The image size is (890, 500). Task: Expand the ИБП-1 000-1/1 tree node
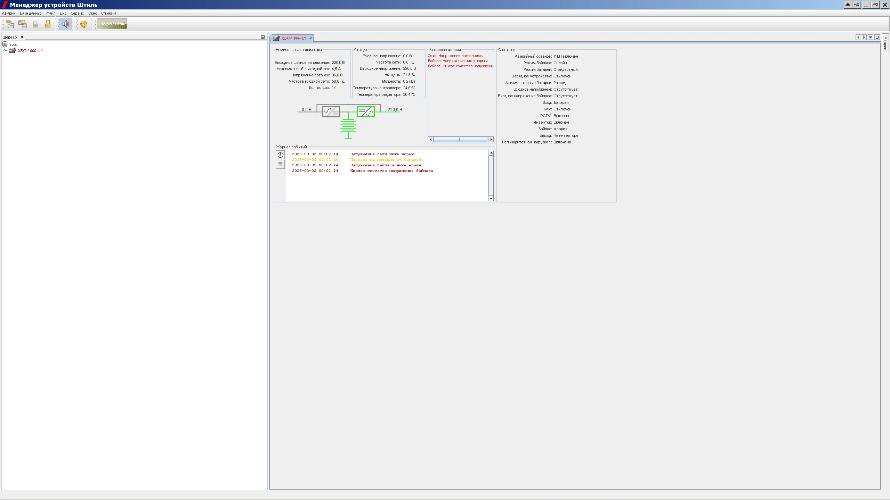point(5,51)
